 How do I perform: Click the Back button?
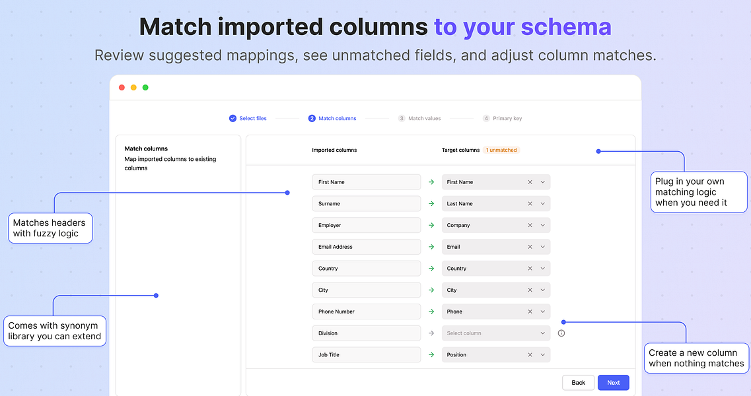pos(578,383)
